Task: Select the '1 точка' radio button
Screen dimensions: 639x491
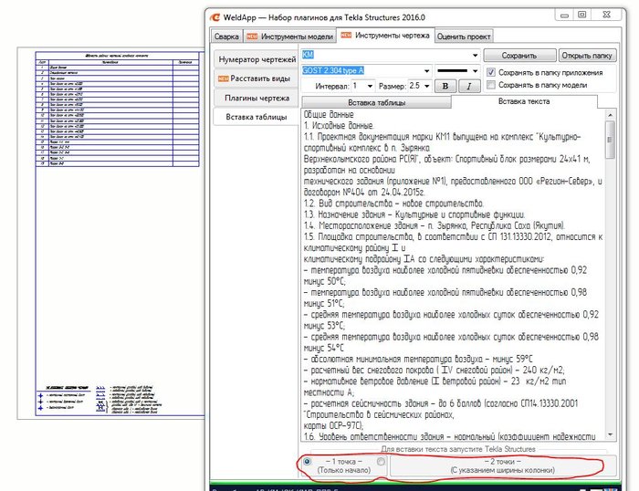Action: [308, 462]
